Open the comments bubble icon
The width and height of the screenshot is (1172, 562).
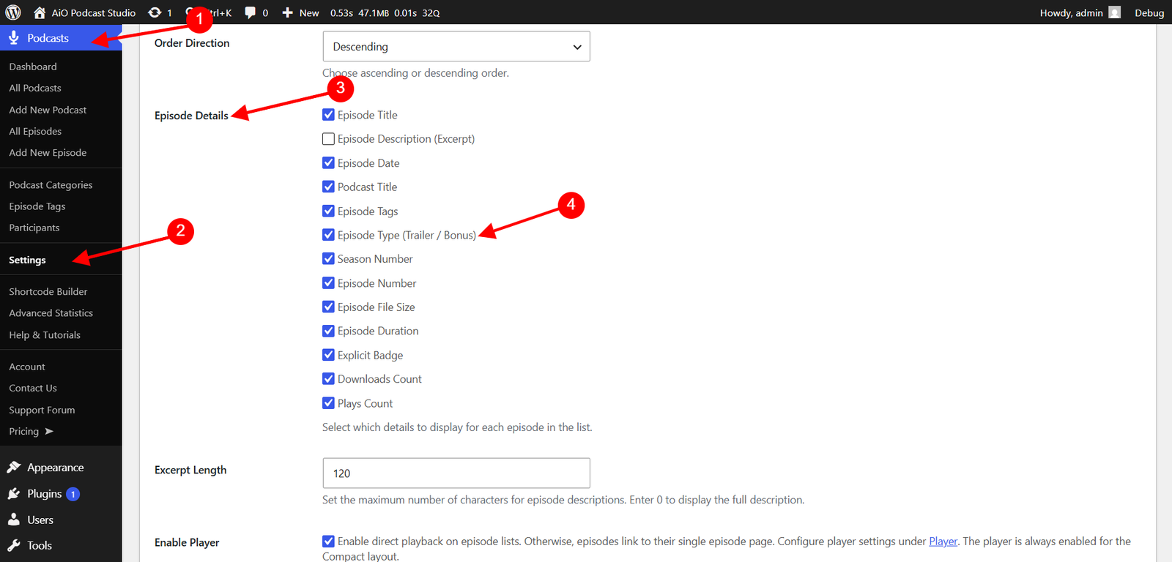tap(251, 12)
